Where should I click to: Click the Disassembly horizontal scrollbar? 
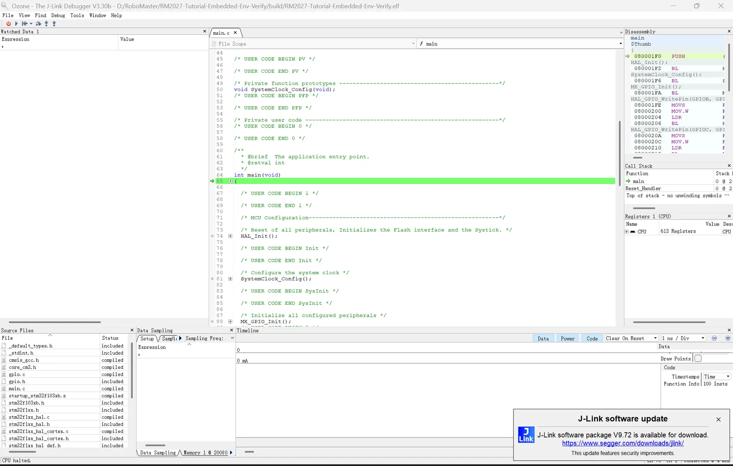coord(638,157)
